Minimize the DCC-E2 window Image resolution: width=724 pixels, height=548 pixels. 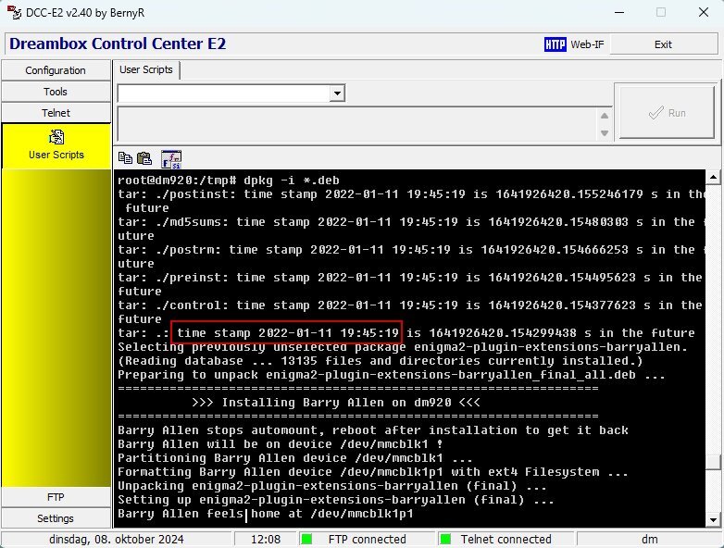[619, 12]
